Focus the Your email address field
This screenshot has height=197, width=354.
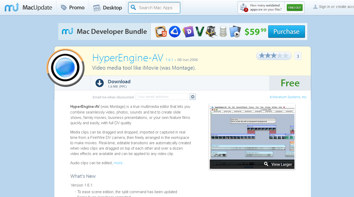[x=162, y=97]
